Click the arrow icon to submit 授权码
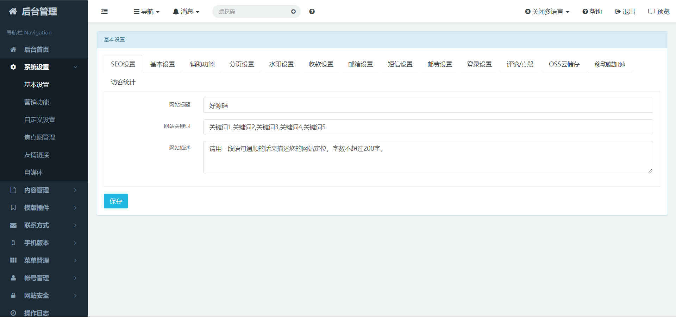Viewport: 676px width, 317px height. pos(293,11)
